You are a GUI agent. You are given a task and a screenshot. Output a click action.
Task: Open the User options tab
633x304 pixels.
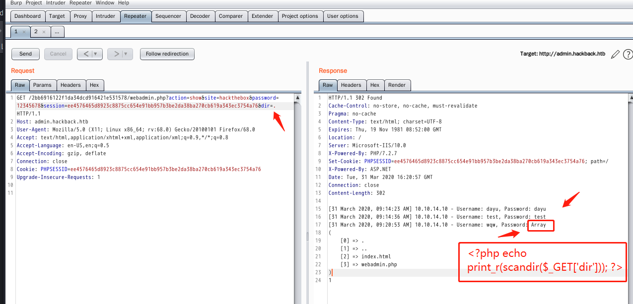(x=343, y=16)
